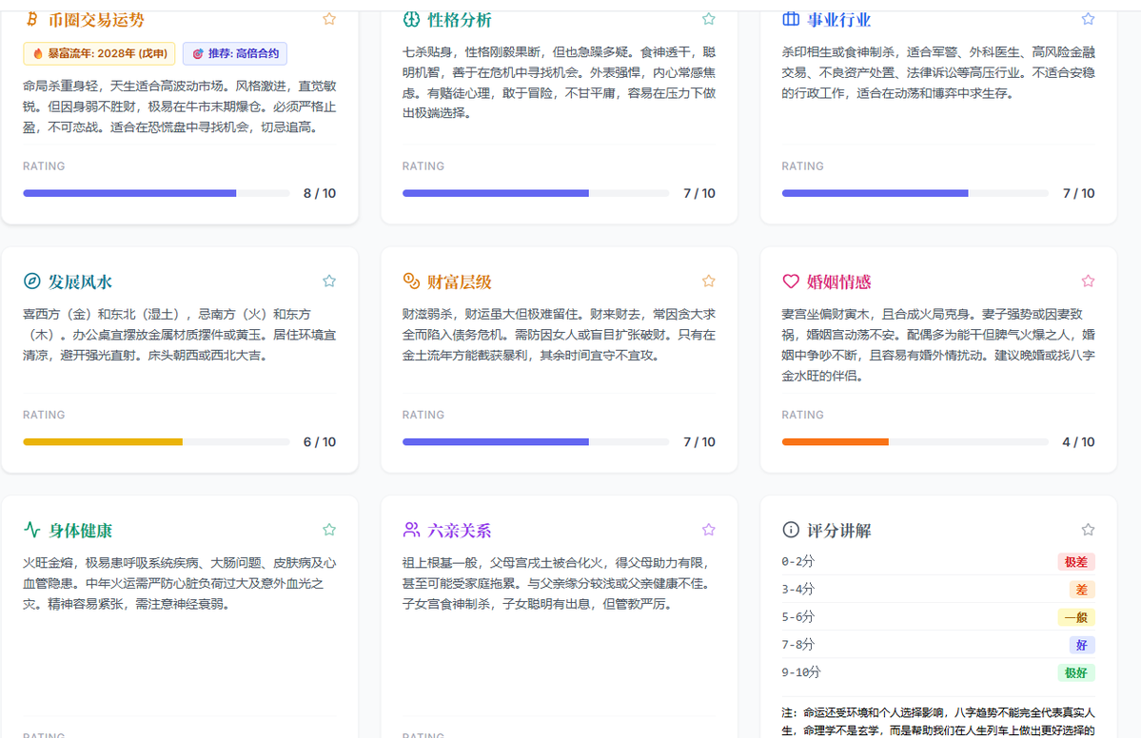The height and width of the screenshot is (738, 1141).
Task: Click the 推荐: 高倍合约 tag
Action: [x=234, y=54]
